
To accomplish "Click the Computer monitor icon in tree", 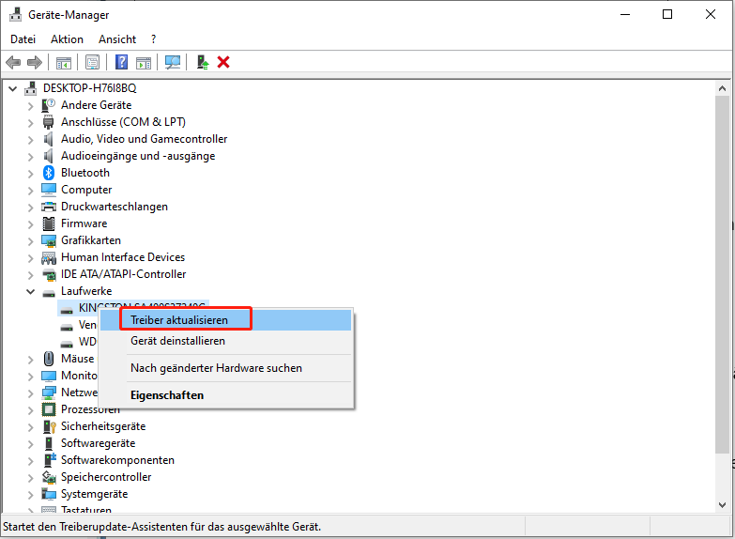I will point(49,190).
